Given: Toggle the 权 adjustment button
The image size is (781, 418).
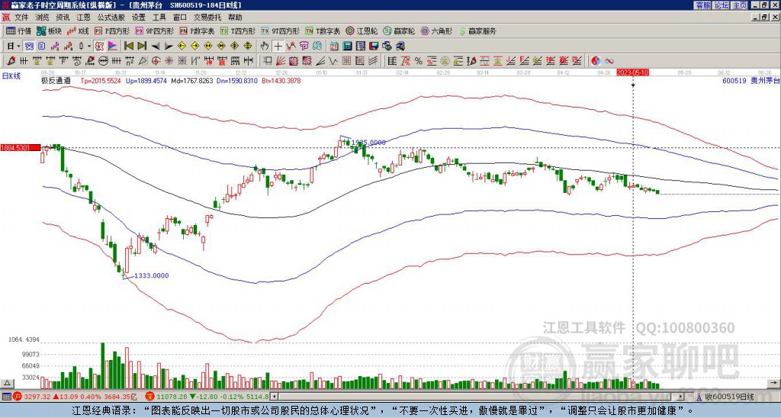Looking at the screenshot, I should (100, 47).
